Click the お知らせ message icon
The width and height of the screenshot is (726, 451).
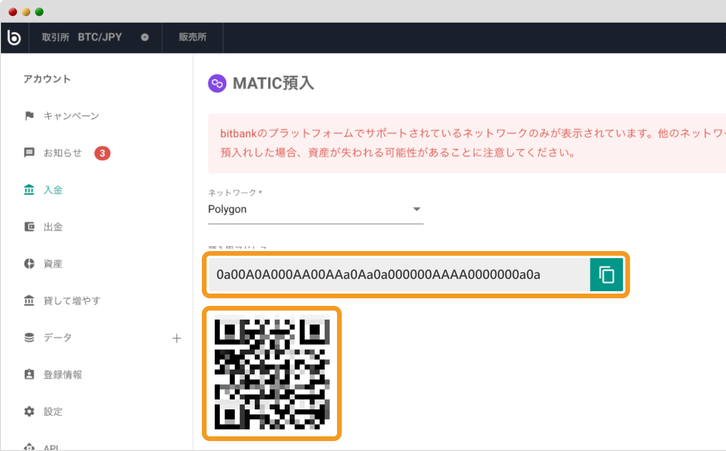pyautogui.click(x=29, y=153)
